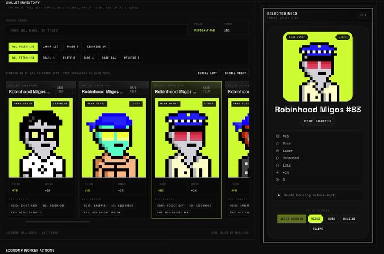
Task: Click the Labor role badge on card #83
Action: pos(209,104)
